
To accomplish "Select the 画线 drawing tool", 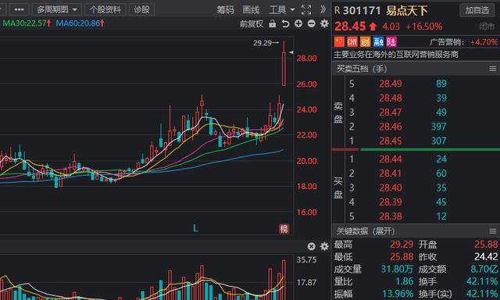I will tap(251, 10).
